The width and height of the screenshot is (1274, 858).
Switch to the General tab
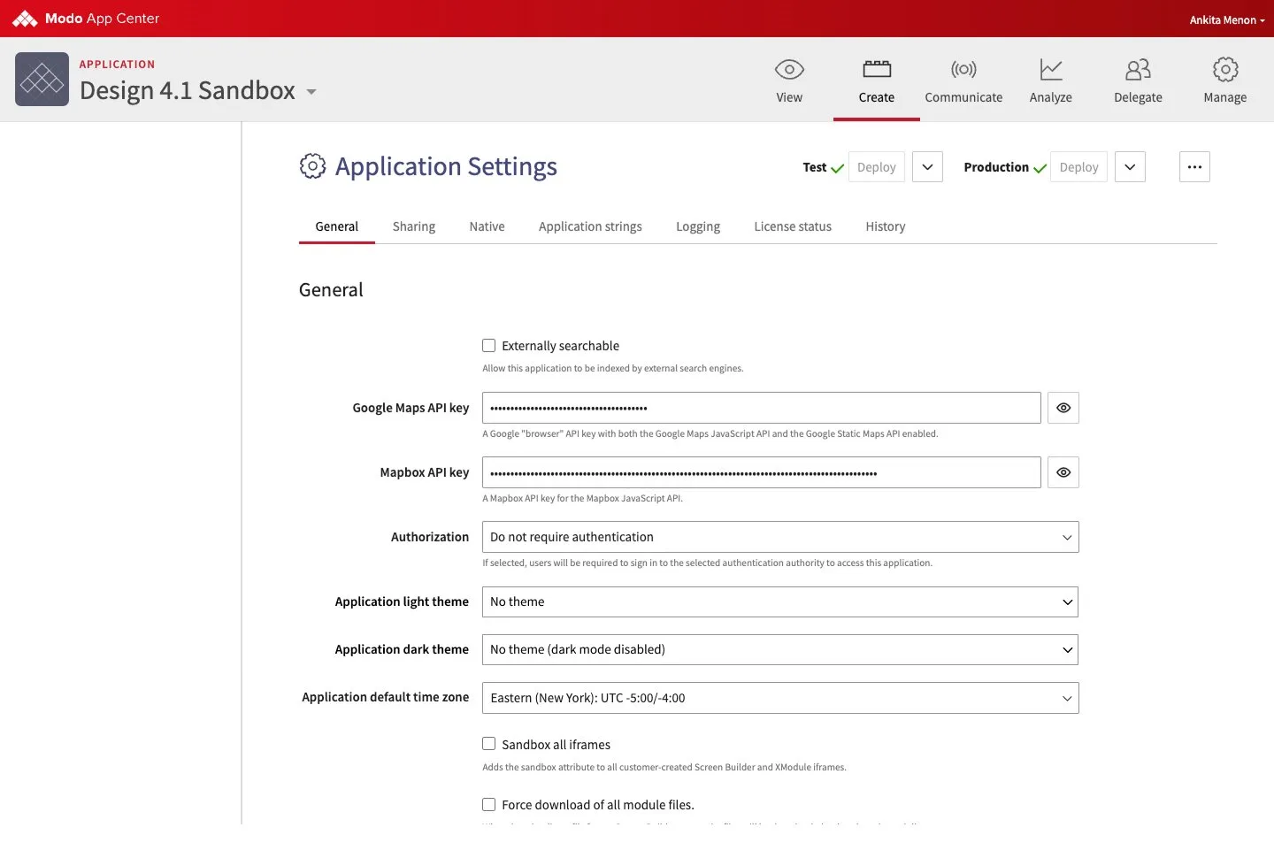click(337, 226)
